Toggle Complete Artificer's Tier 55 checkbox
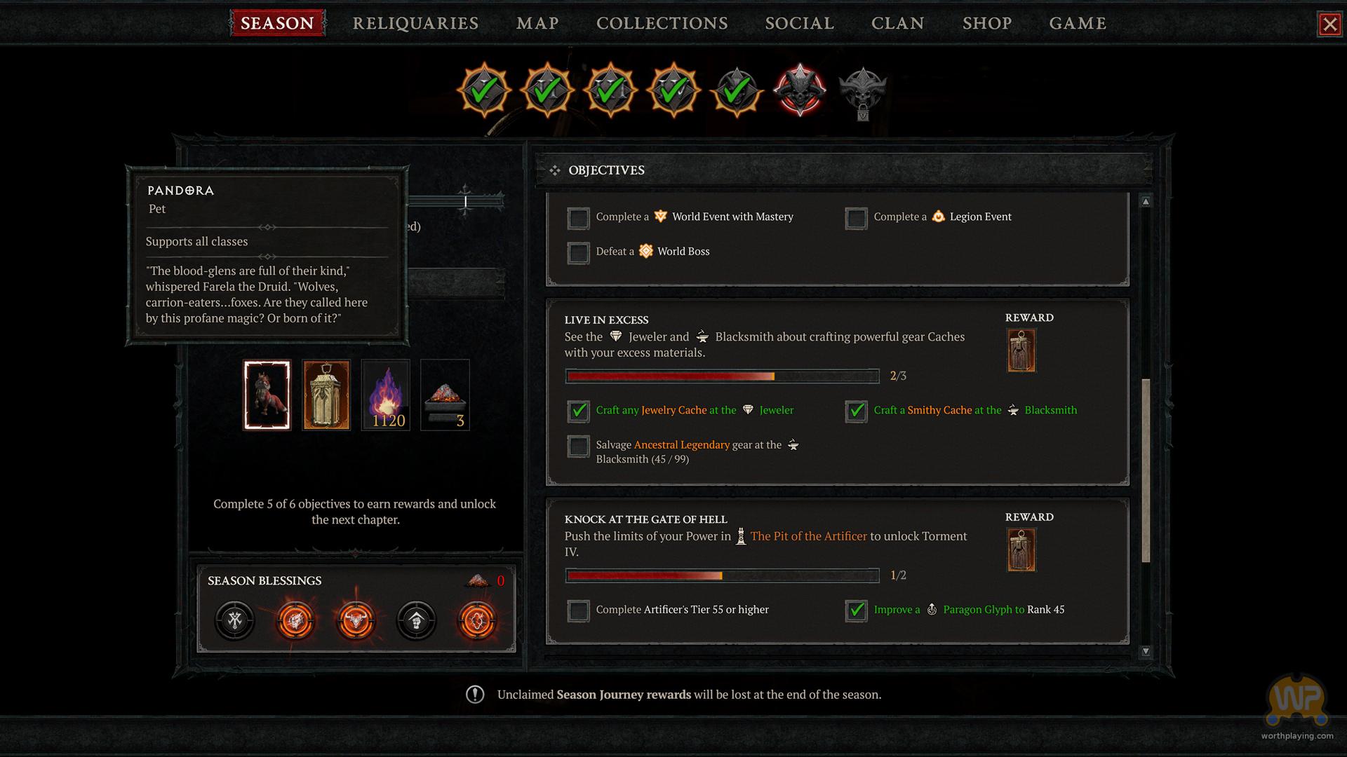 [x=578, y=611]
